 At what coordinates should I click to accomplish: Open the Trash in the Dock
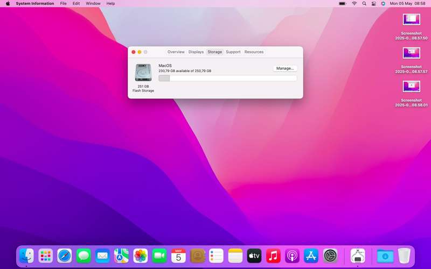point(404,256)
